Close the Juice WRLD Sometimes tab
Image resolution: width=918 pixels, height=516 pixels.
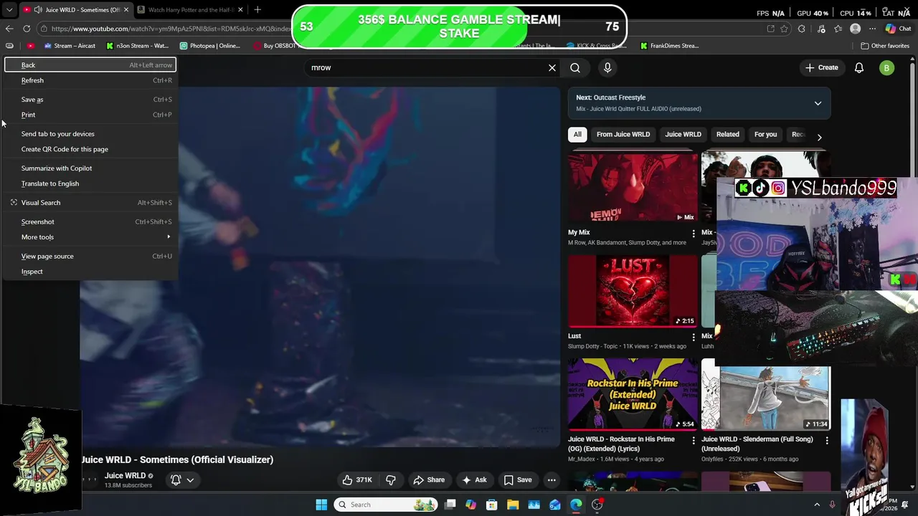tap(126, 9)
